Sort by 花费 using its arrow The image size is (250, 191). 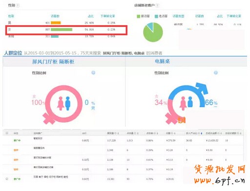point(174,134)
